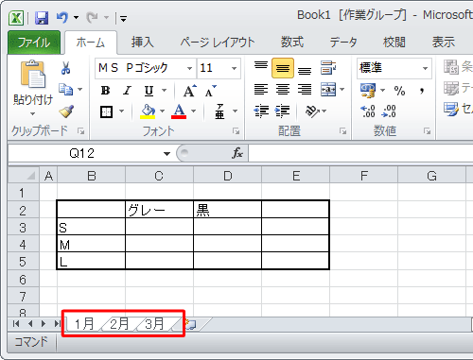Open the フォント dialog launcher
Image resolution: width=473 pixels, height=360 pixels.
tap(236, 131)
